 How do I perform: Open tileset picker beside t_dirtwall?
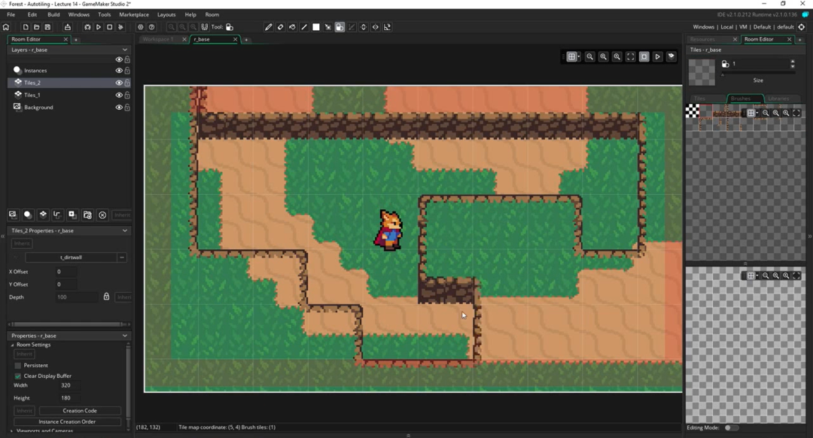tap(122, 257)
